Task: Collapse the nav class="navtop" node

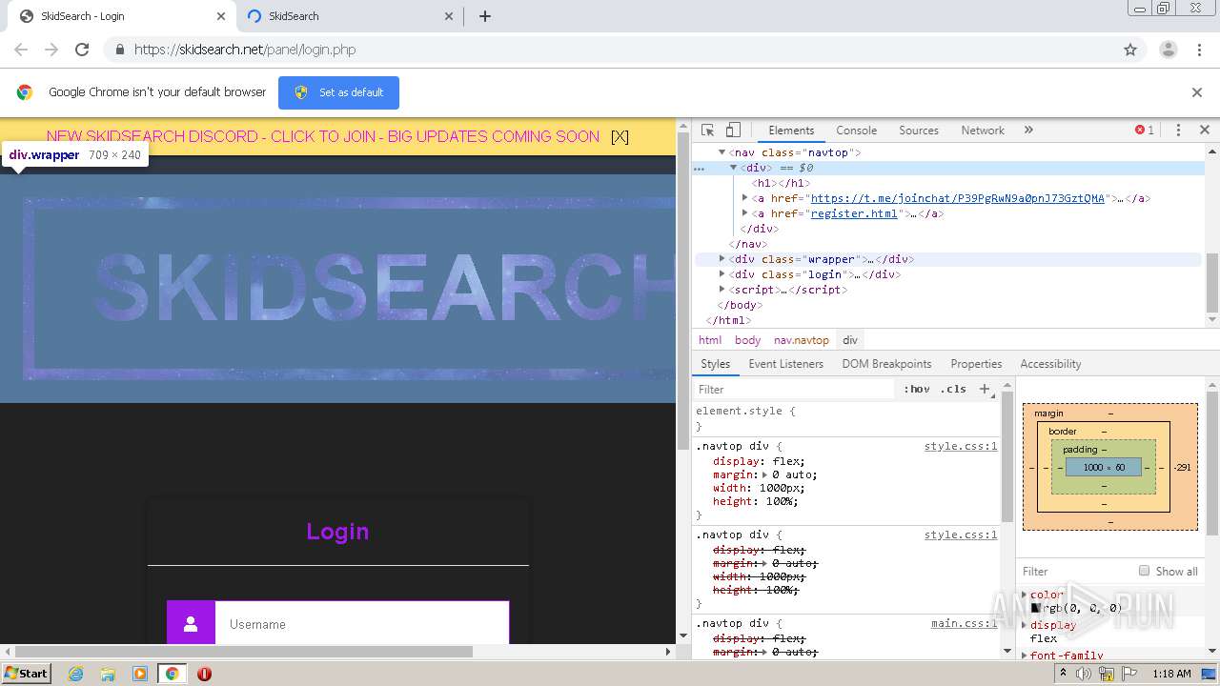Action: (x=722, y=152)
